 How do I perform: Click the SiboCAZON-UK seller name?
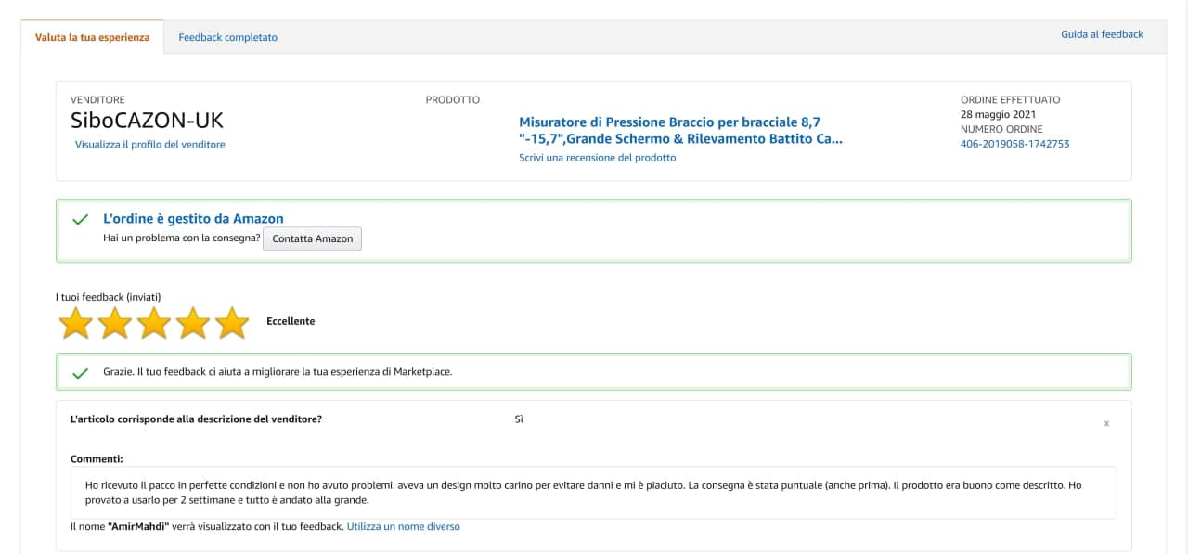pos(147,121)
